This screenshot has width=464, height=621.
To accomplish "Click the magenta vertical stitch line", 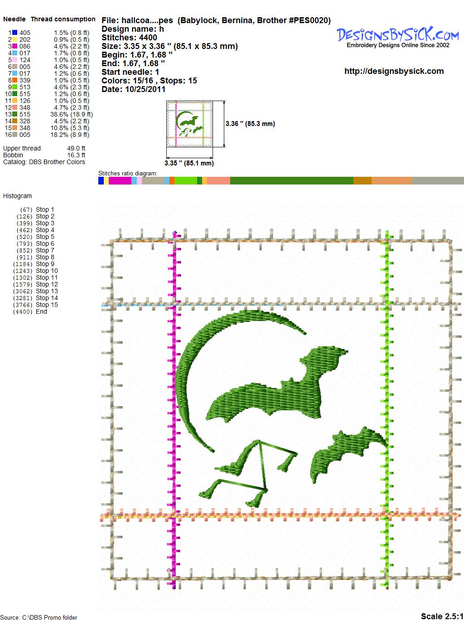I will pos(174,408).
